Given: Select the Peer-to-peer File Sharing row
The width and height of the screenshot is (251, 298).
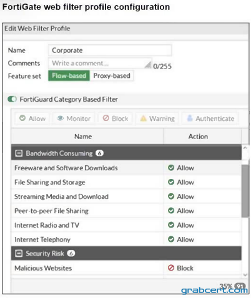Looking at the screenshot, I should (126, 211).
